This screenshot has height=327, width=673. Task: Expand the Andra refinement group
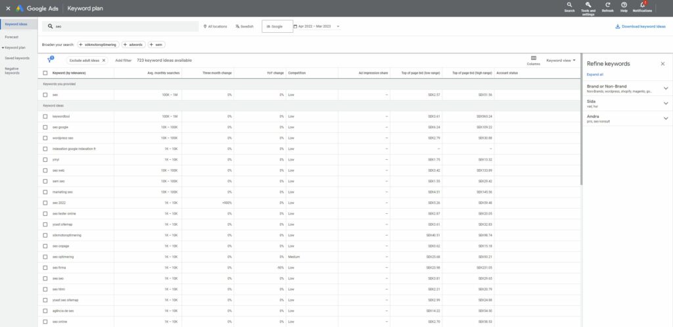666,118
